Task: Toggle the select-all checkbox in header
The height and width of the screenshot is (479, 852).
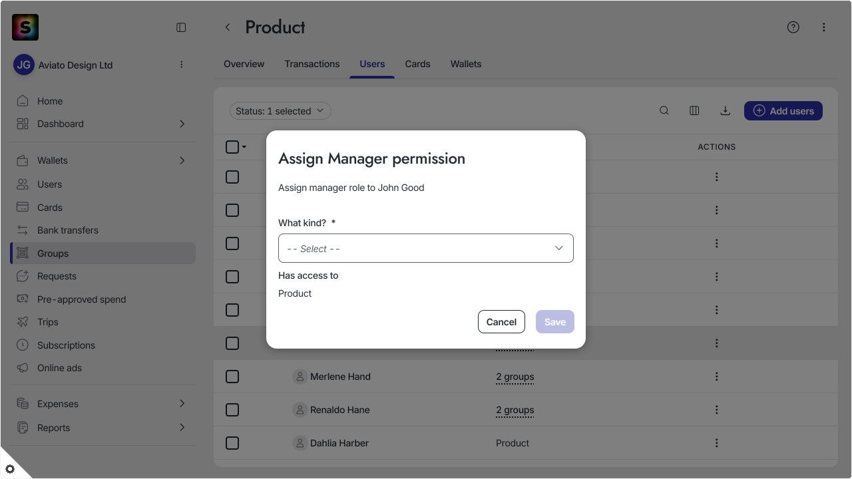Action: pos(232,147)
